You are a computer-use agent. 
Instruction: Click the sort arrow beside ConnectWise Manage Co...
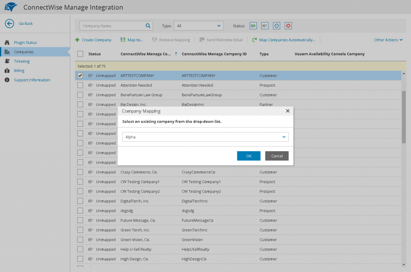pos(176,54)
